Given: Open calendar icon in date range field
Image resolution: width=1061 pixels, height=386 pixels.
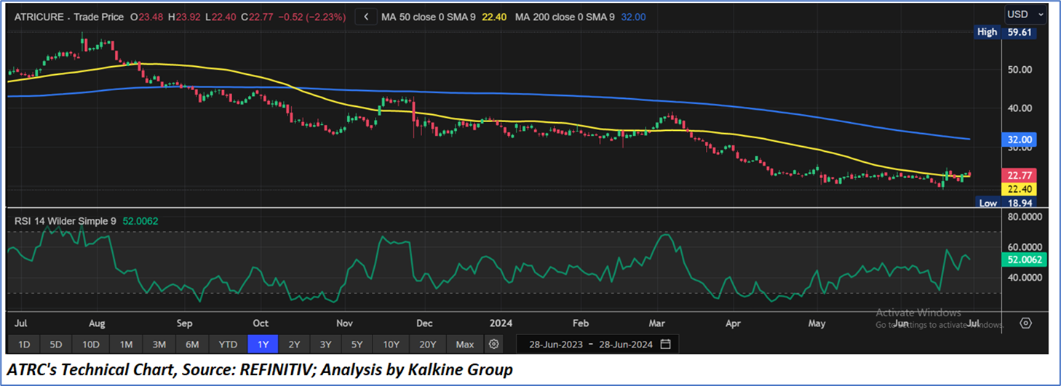Looking at the screenshot, I should (665, 344).
